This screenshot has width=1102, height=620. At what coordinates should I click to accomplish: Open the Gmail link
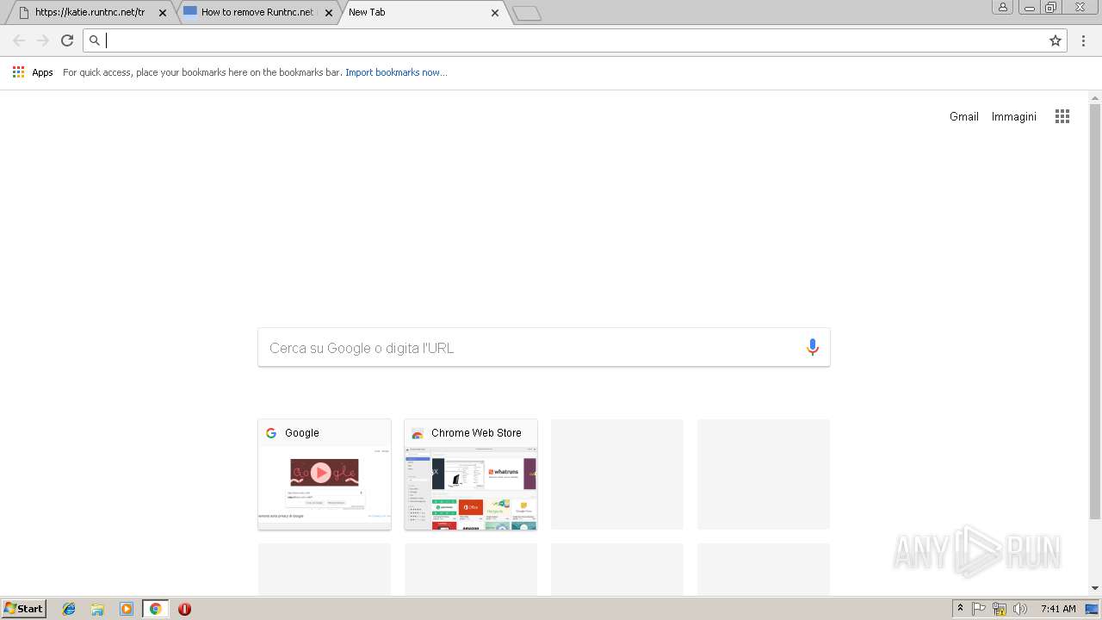(x=964, y=116)
